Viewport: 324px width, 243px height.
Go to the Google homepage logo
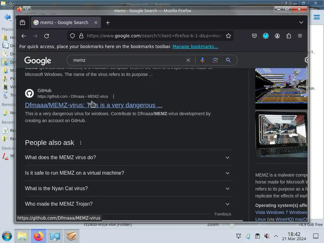pyautogui.click(x=38, y=60)
